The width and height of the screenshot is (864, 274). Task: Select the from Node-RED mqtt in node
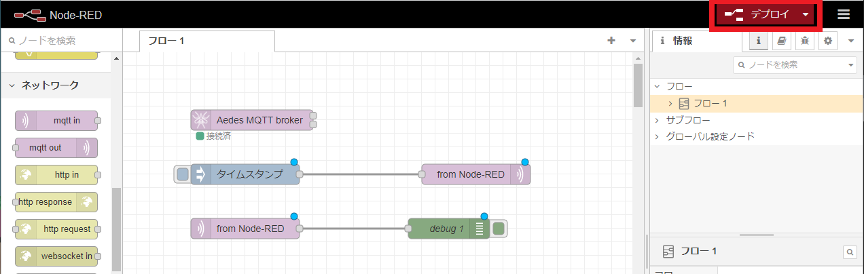tap(245, 229)
